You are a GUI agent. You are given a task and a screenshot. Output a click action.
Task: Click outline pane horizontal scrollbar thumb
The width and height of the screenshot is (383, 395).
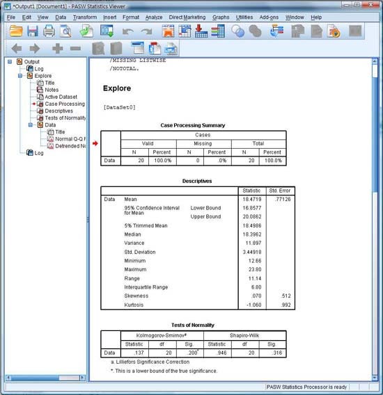point(35,378)
